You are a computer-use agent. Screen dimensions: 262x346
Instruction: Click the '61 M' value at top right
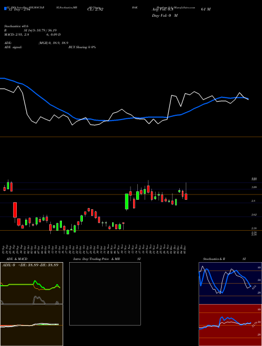[x=206, y=9]
